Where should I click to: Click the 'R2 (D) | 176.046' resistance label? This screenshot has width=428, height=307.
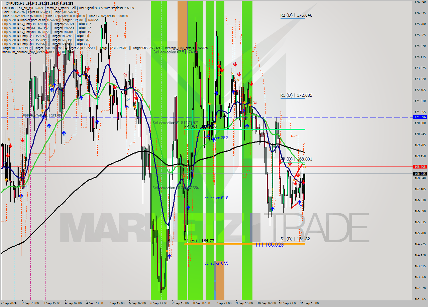pos(296,15)
